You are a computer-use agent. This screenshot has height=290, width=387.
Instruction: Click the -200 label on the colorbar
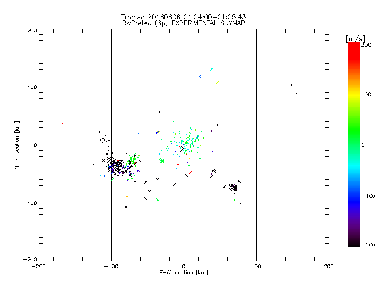(x=368, y=245)
